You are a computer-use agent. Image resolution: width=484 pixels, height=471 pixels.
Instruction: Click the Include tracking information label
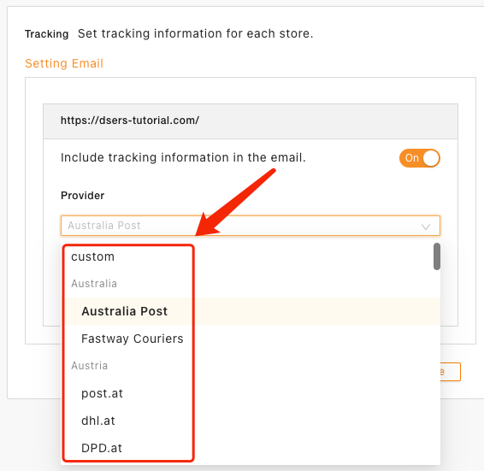(183, 158)
